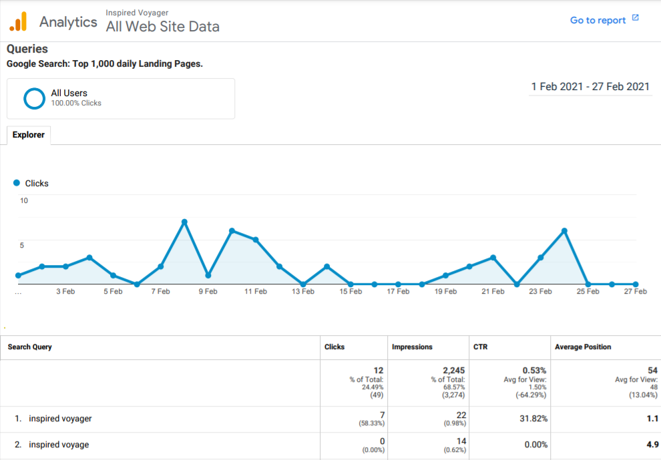This screenshot has height=460, width=661.
Task: Click the chart point on 10 Feb
Action: [232, 230]
